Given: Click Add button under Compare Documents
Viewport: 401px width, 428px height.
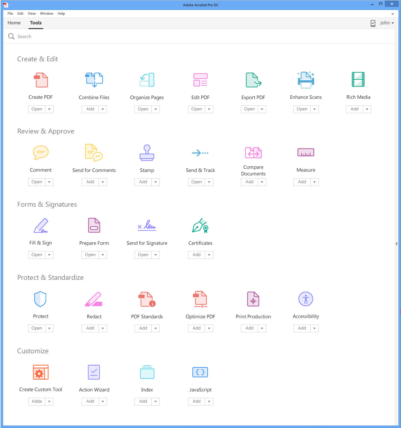Looking at the screenshot, I should click(x=250, y=182).
